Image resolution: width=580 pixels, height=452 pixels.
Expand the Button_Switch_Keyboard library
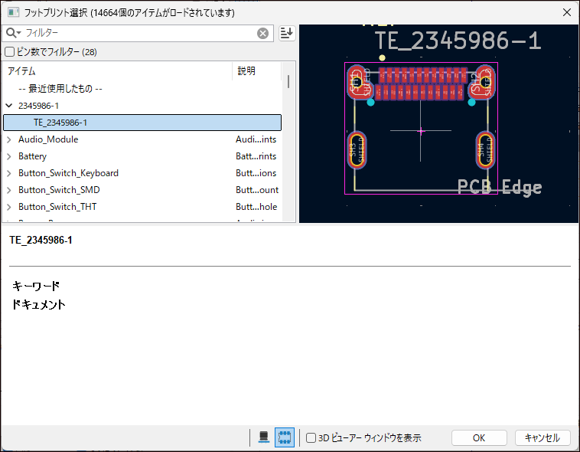pos(9,173)
